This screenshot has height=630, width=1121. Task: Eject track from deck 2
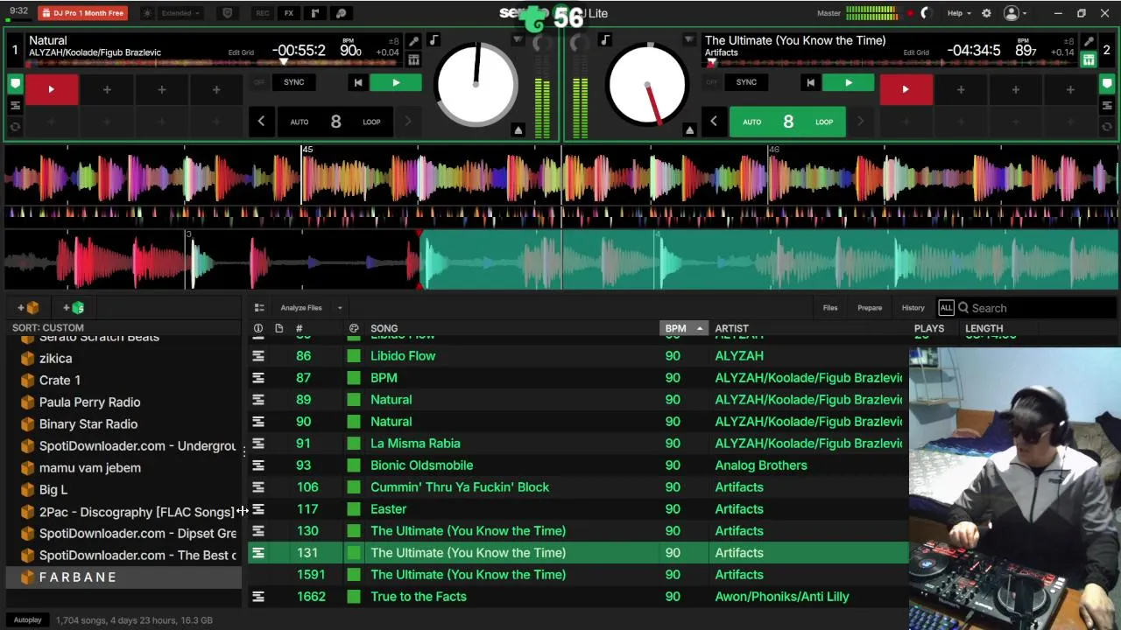(x=689, y=129)
